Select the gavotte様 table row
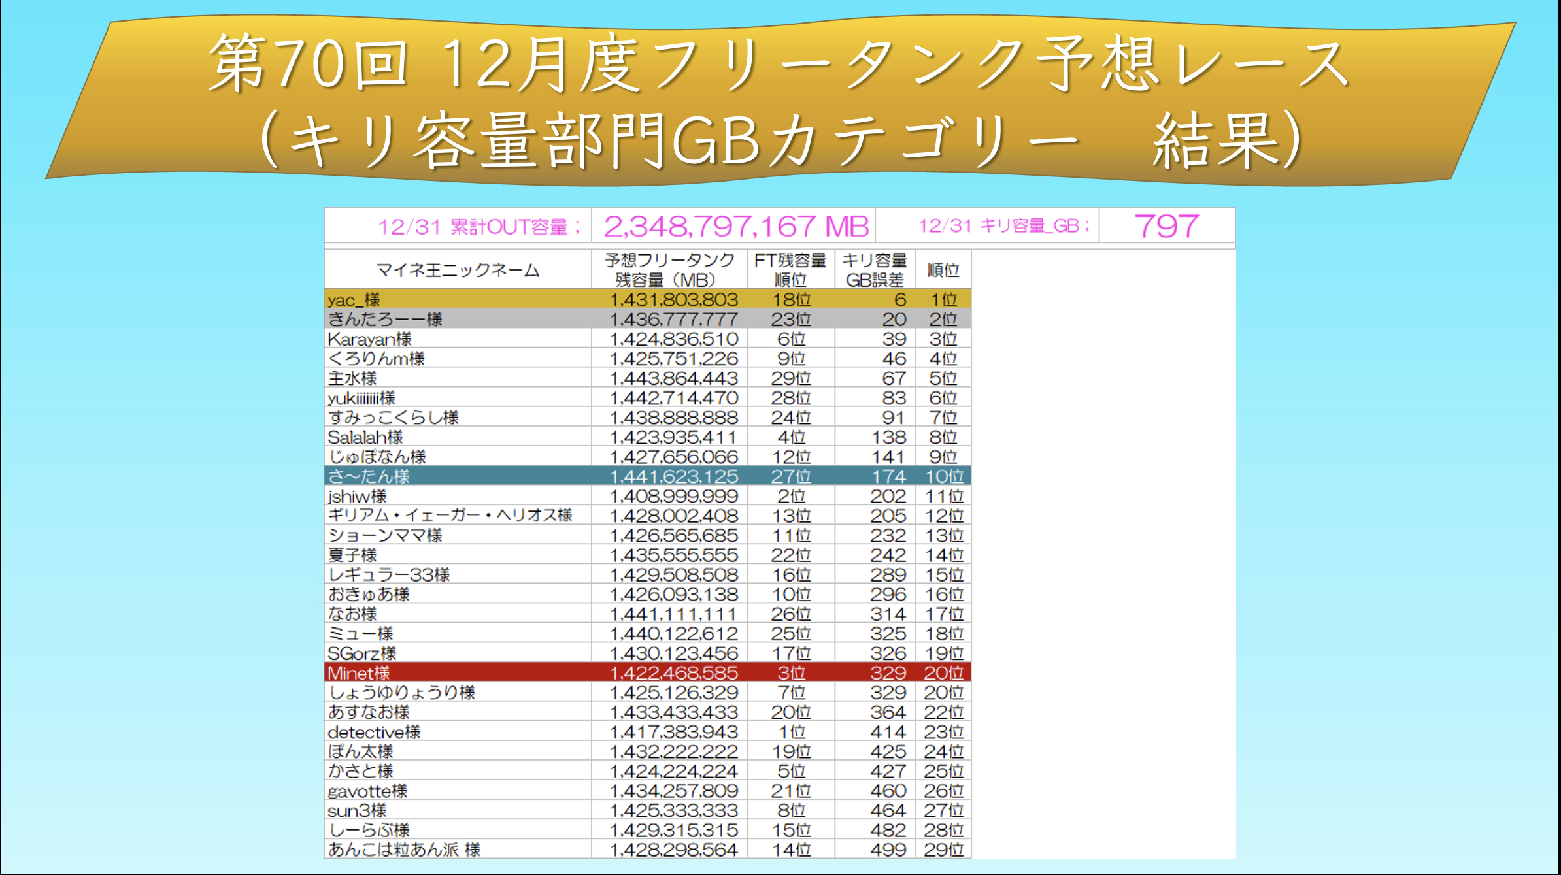The width and height of the screenshot is (1561, 875). [647, 791]
